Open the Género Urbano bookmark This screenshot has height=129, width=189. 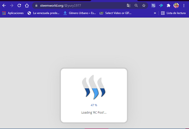[x=80, y=13]
